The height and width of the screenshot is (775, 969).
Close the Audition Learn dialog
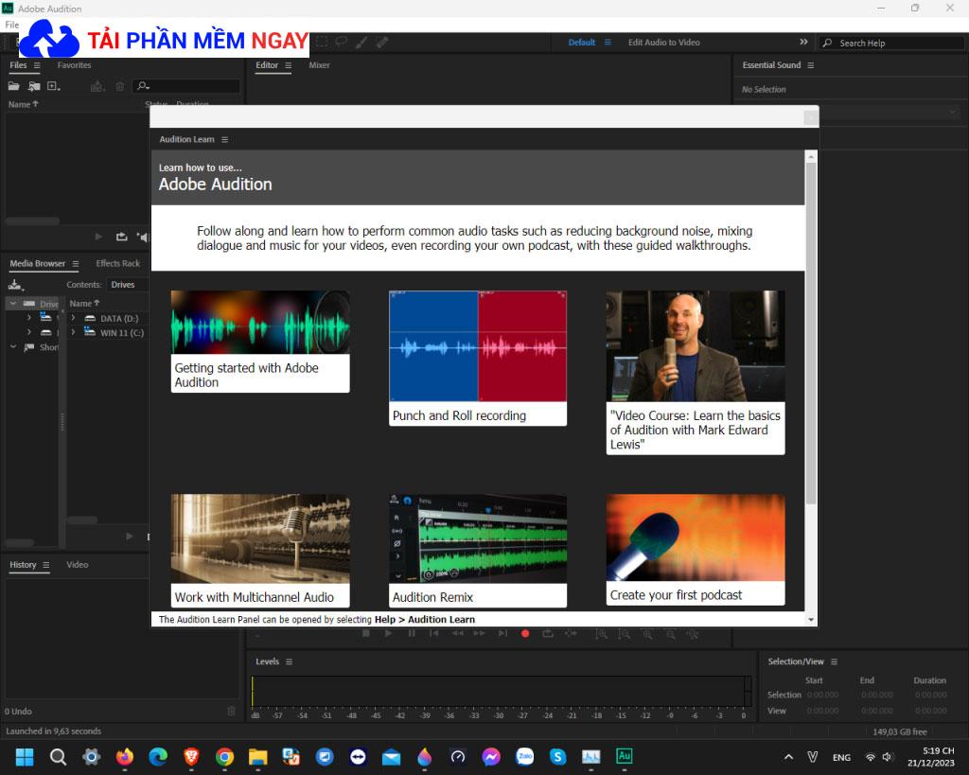coord(811,116)
